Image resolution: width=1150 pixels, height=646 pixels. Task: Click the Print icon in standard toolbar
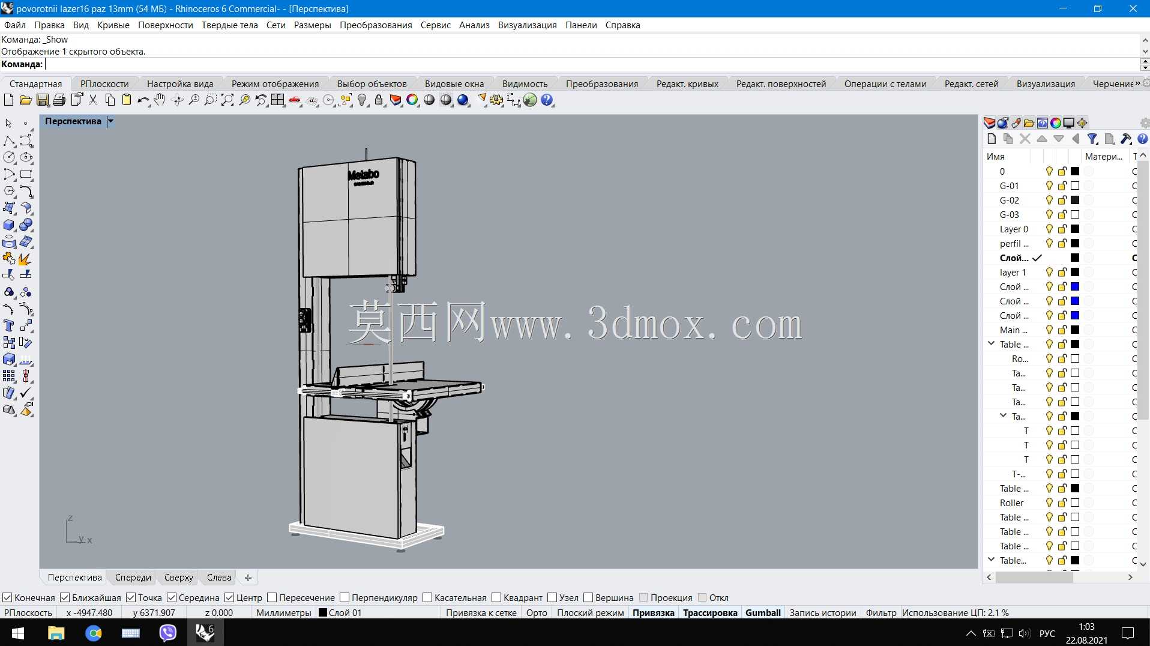[59, 100]
